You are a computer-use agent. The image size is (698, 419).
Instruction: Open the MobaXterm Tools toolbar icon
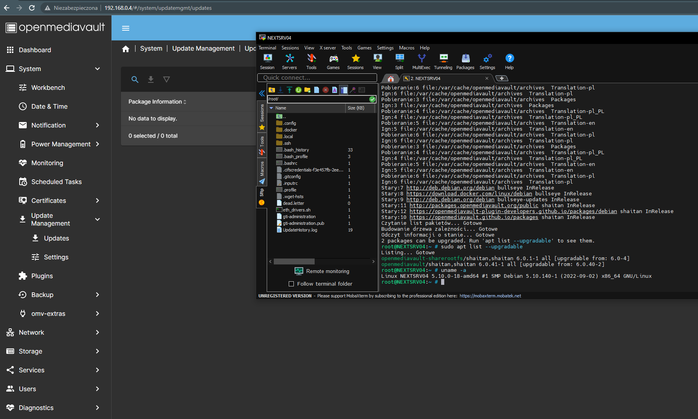click(x=311, y=61)
